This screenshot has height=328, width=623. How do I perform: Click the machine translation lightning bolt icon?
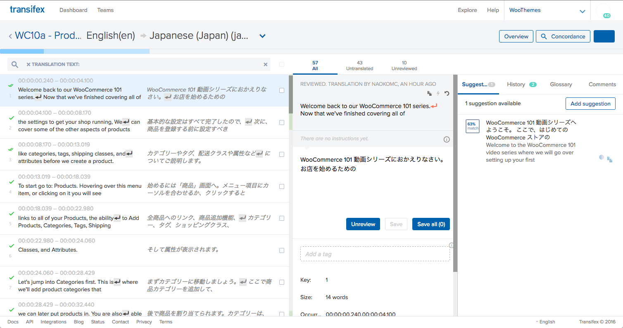coord(438,94)
